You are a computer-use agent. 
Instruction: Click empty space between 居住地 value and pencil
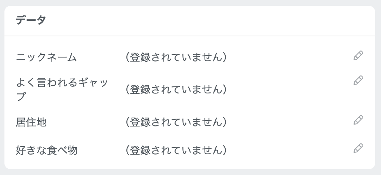289,122
